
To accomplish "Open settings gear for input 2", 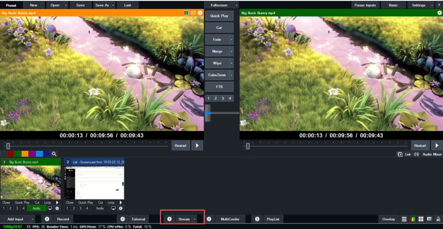I will click(x=121, y=208).
